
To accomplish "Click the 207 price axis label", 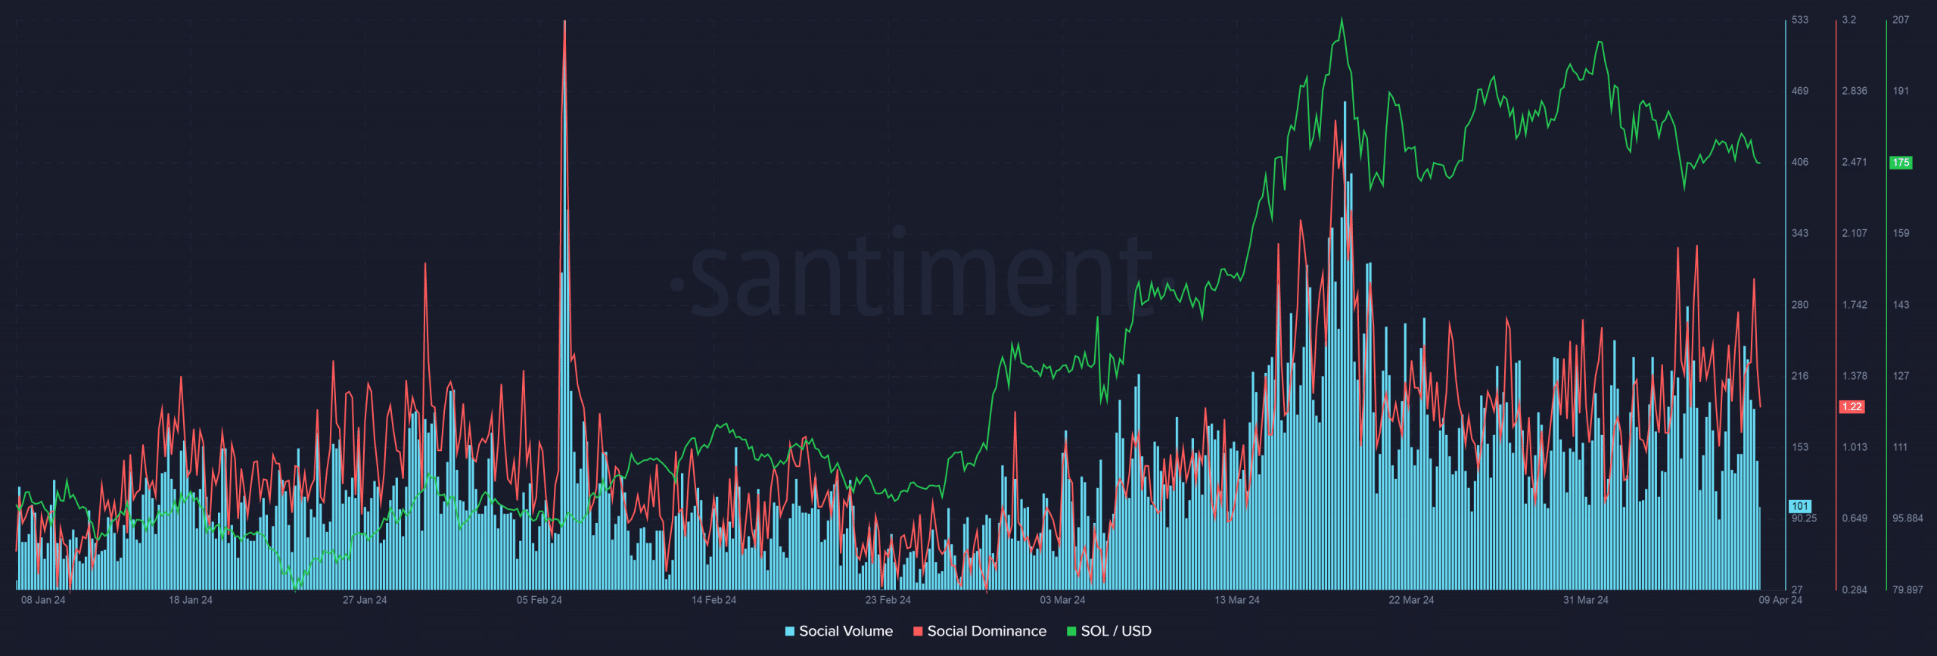I will (1901, 20).
